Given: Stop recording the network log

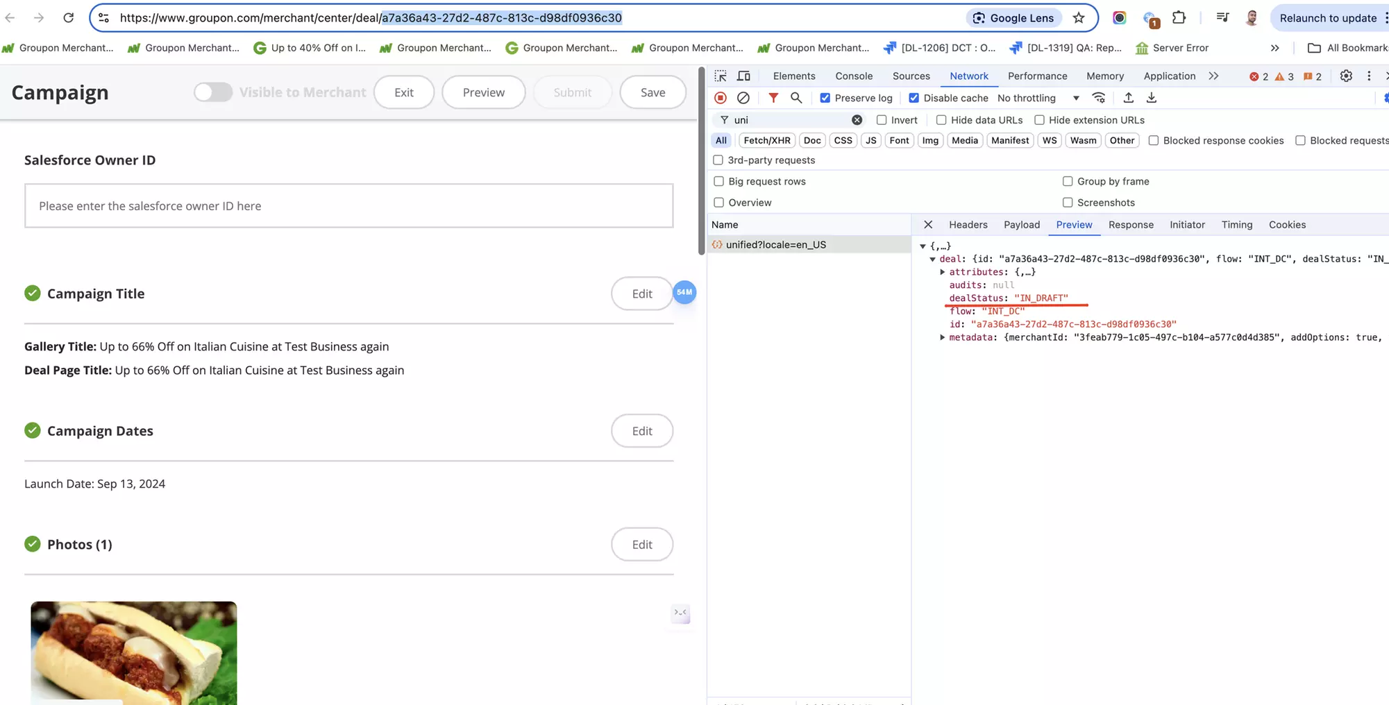Looking at the screenshot, I should click(x=721, y=98).
